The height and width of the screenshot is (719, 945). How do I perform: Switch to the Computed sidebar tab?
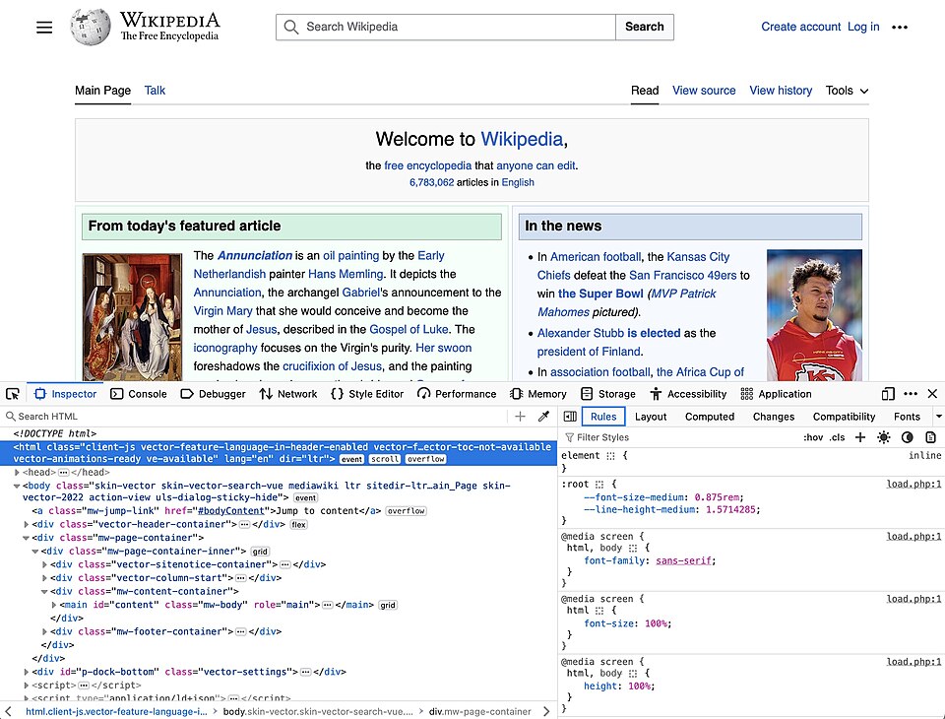click(710, 417)
